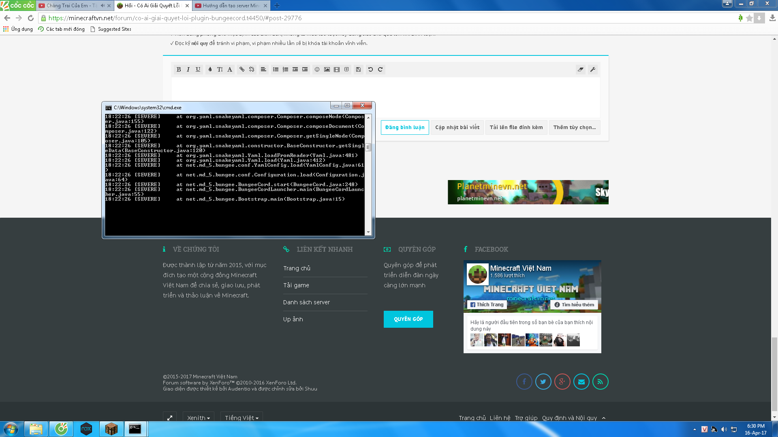Click the insert link icon
The width and height of the screenshot is (778, 437).
click(242, 70)
